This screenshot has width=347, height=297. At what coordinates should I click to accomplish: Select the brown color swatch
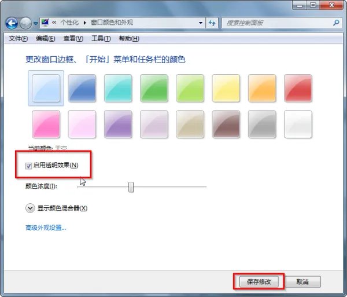pos(226,124)
